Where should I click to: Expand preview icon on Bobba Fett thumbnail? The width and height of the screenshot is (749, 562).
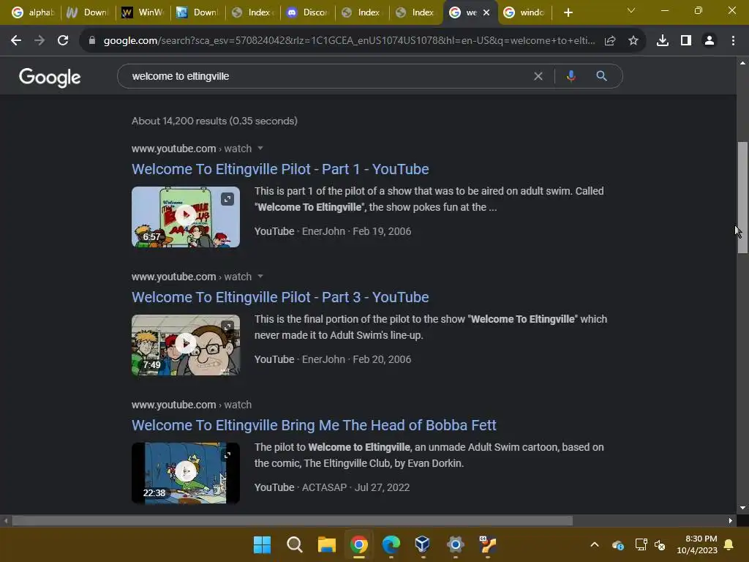coord(227,455)
